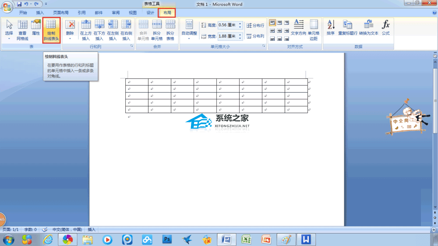
Task: Open AutoFit (自动调整) dropdown
Action: click(189, 30)
